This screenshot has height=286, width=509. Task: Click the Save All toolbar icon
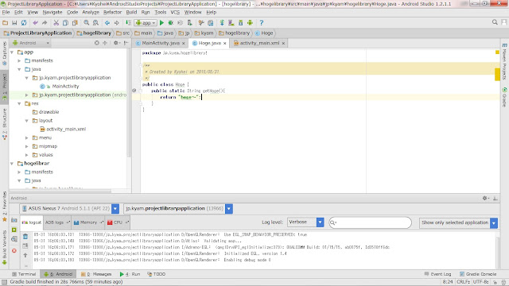(x=14, y=23)
